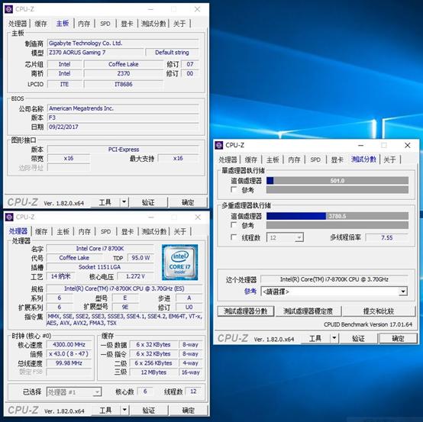Click the LPCIO chip value IT8686
The height and width of the screenshot is (422, 423).
124,84
